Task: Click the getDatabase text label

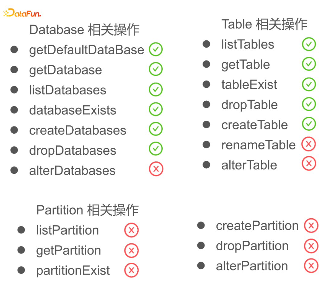Action: click(66, 70)
